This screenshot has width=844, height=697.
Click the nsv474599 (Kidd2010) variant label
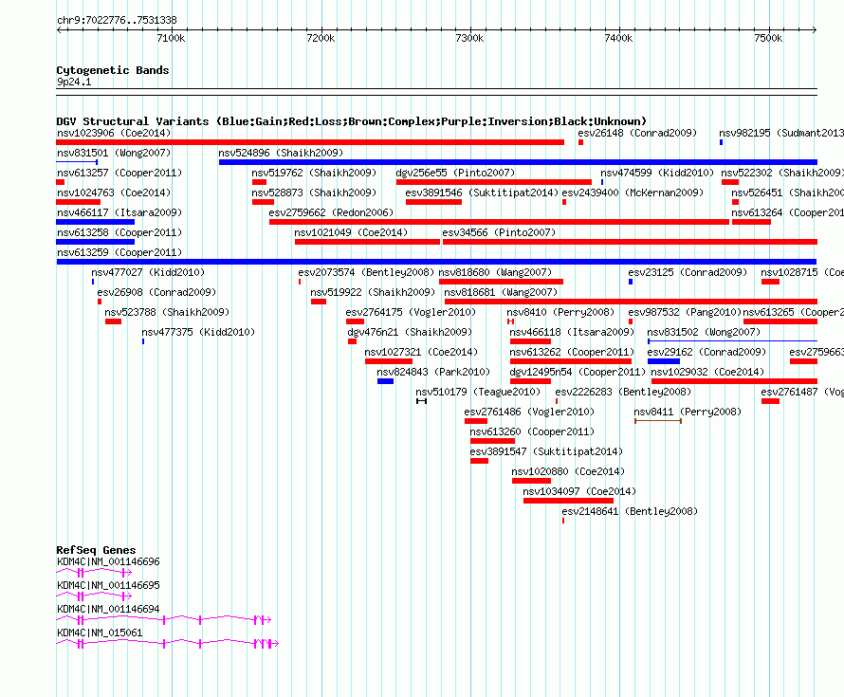pos(657,173)
